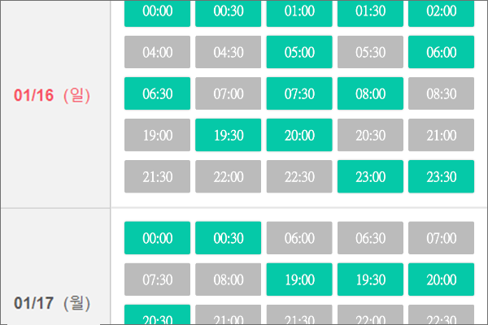Pick the 20:00 slot for 01/17

(440, 279)
